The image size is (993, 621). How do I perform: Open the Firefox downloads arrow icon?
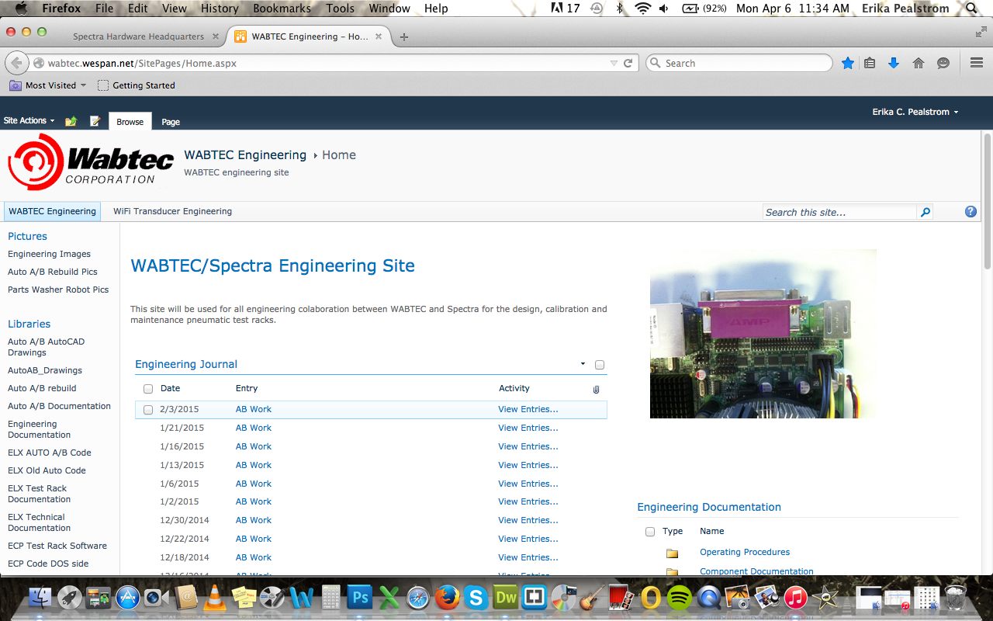tap(894, 63)
